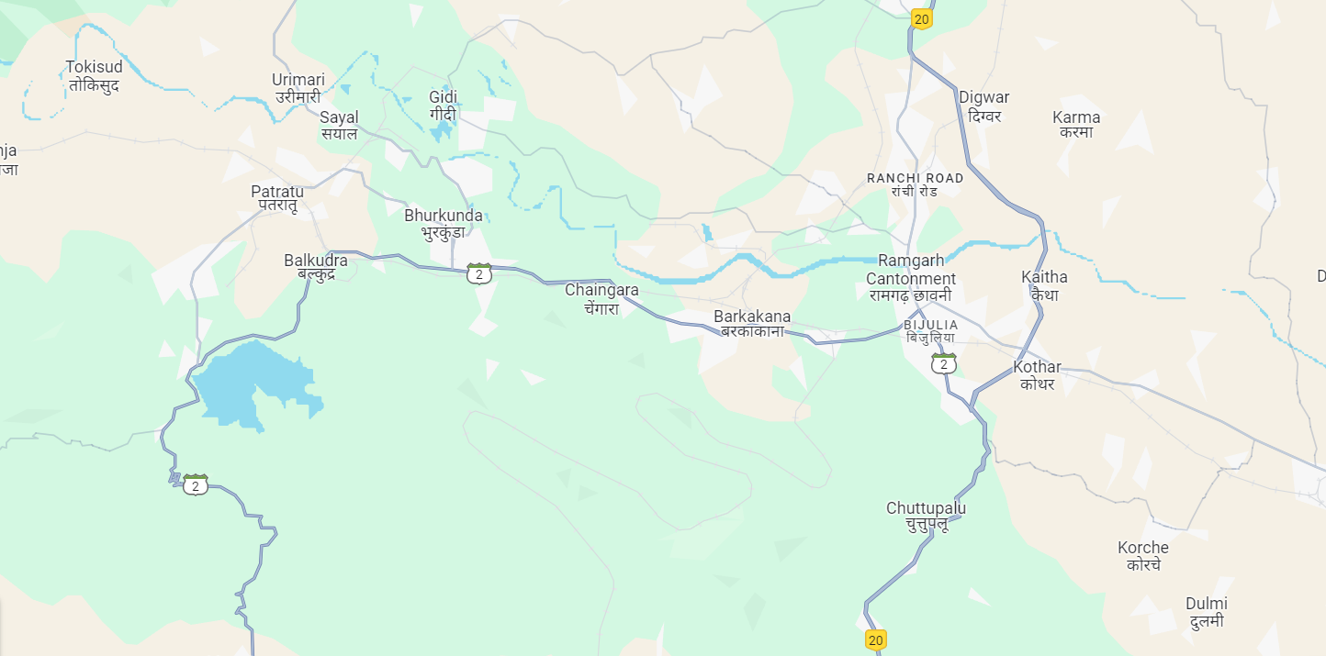Click the highway 2 shield near the lake
The height and width of the screenshot is (656, 1326).
(x=196, y=484)
